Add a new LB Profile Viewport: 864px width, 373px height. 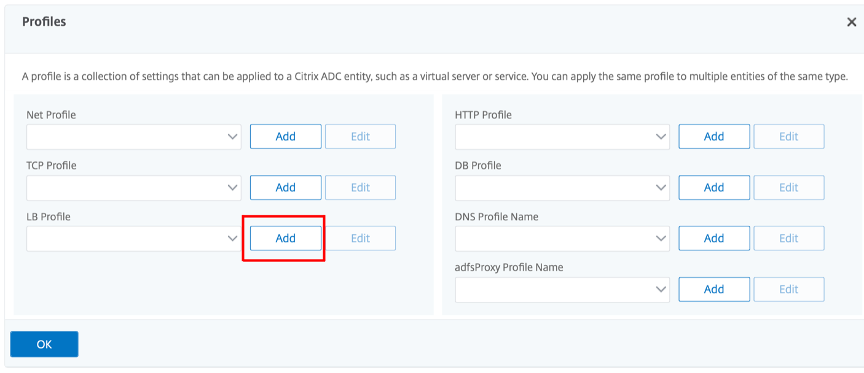pyautogui.click(x=286, y=239)
